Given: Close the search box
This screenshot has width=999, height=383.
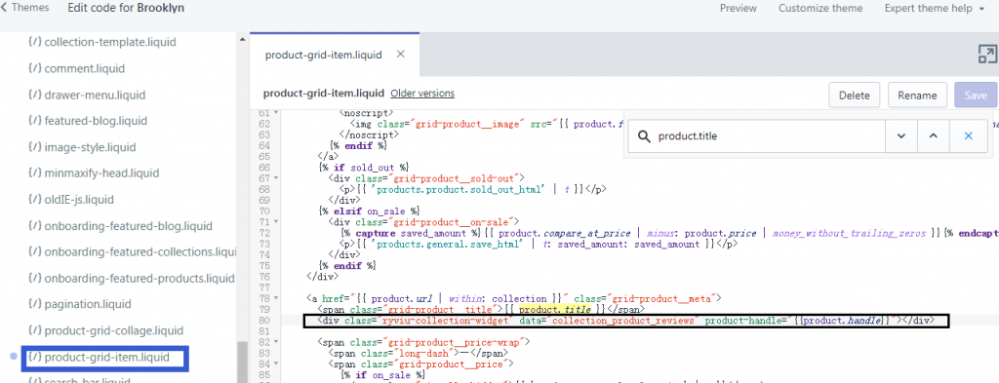Looking at the screenshot, I should click(x=969, y=136).
